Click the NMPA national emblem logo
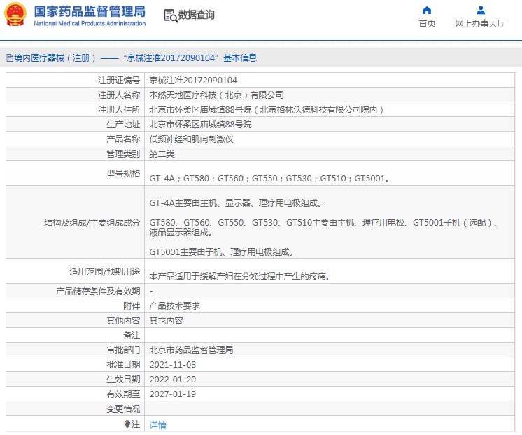Viewport: 522px width, 435px height. tap(15, 14)
